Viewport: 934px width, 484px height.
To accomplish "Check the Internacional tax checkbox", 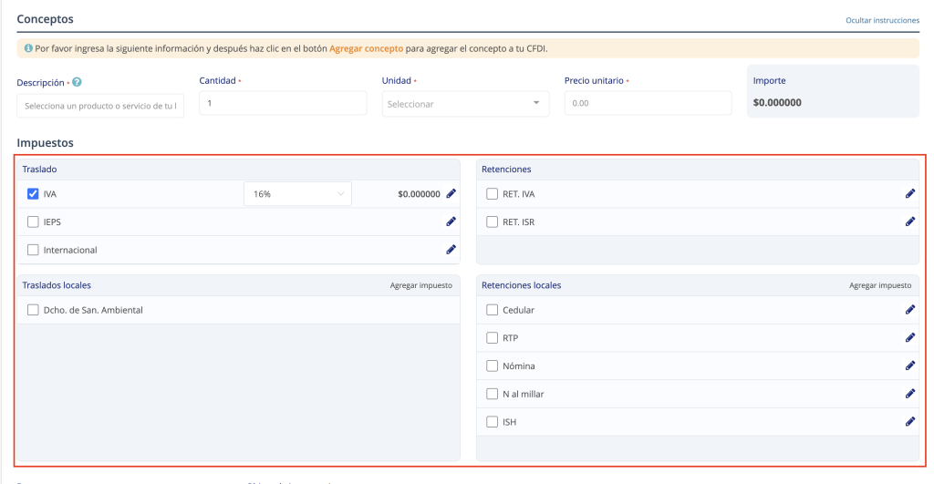I will [x=33, y=250].
